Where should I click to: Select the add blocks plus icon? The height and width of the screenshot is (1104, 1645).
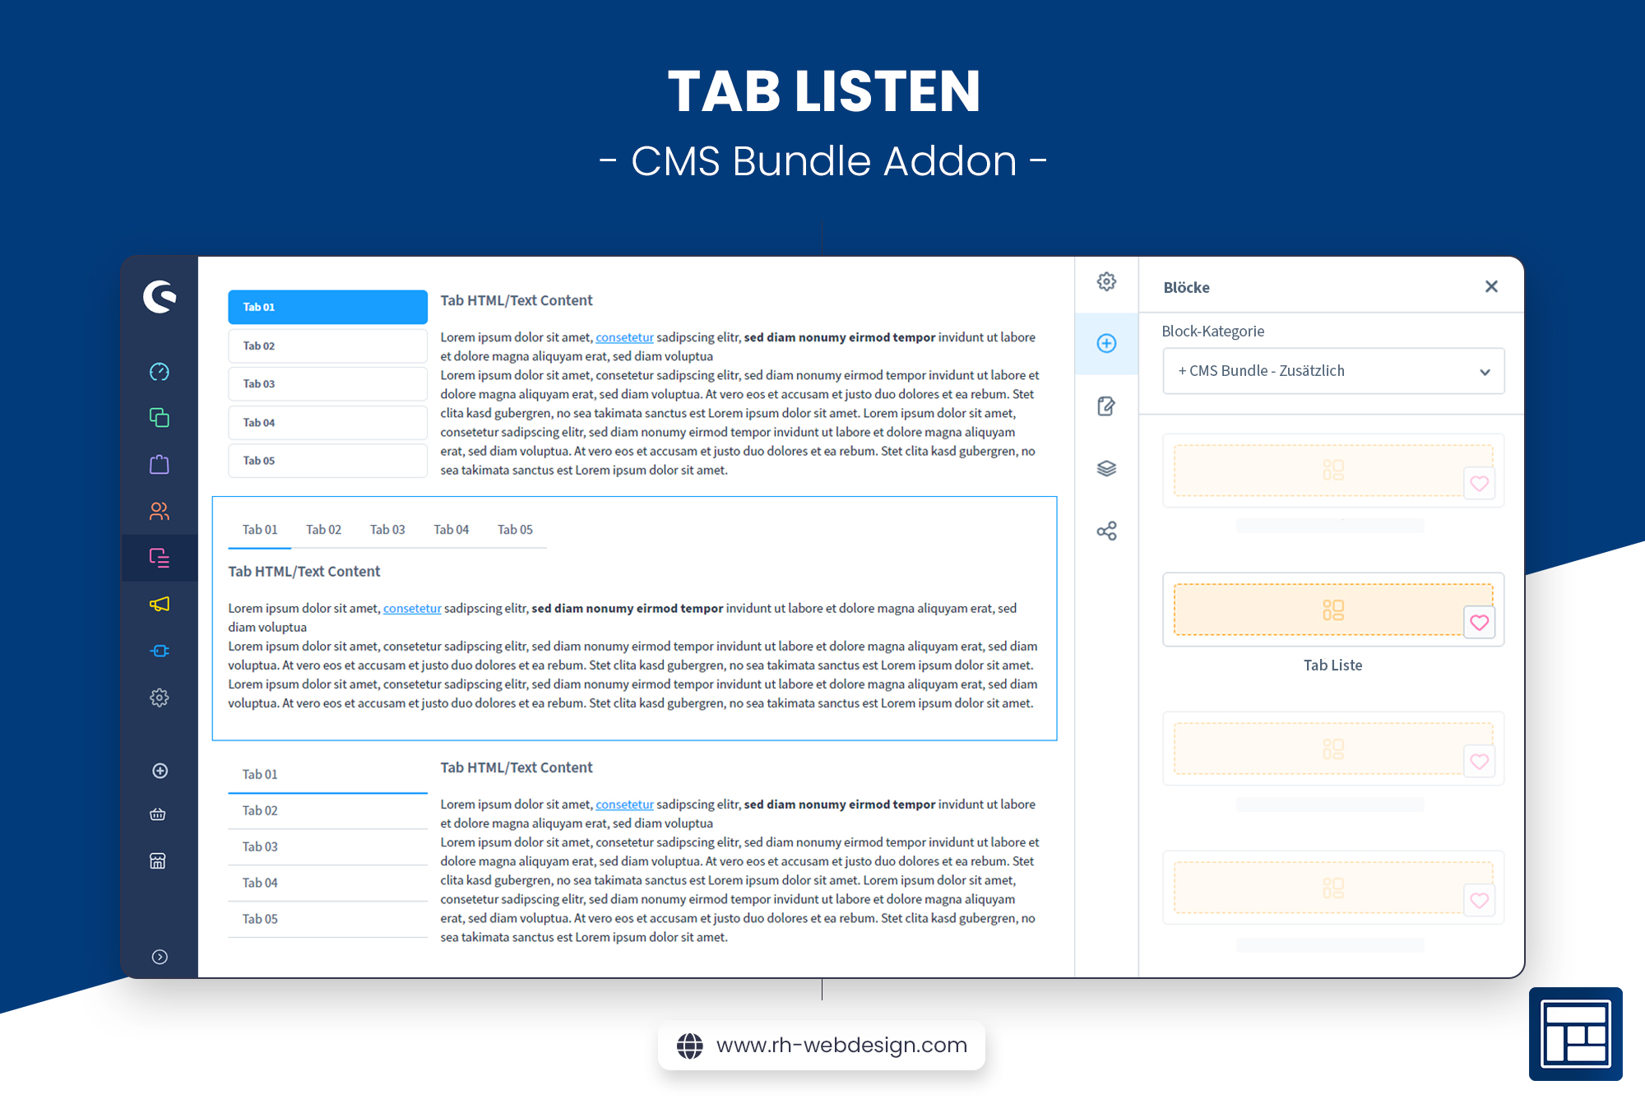pyautogui.click(x=1106, y=343)
